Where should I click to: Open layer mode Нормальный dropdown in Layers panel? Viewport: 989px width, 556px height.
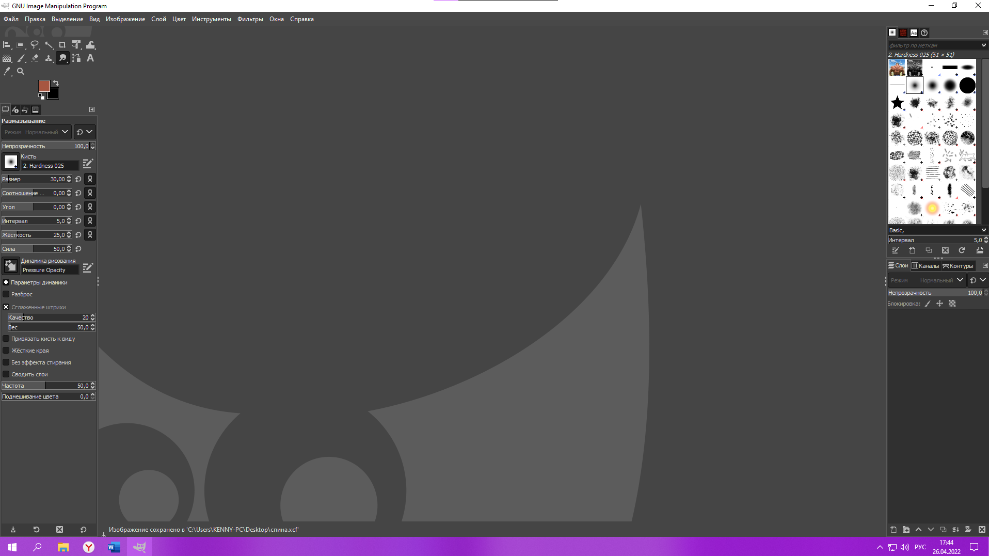click(927, 280)
